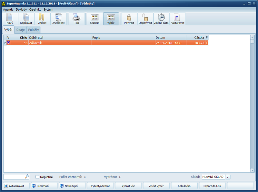Screen dimensions: 258x192
Task: Click the number cell 48
Action: click(19, 43)
